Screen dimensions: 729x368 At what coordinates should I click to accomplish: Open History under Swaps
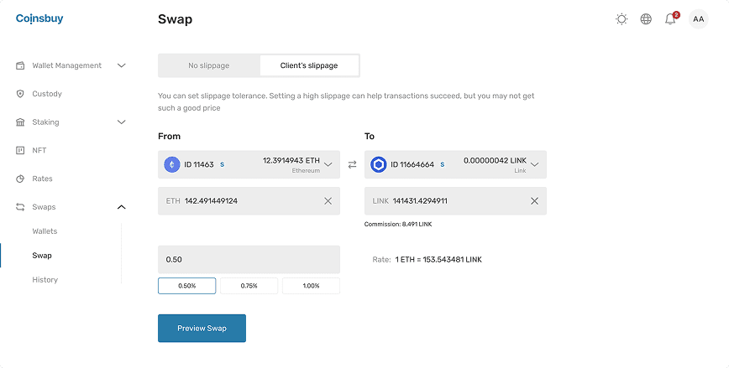[45, 280]
